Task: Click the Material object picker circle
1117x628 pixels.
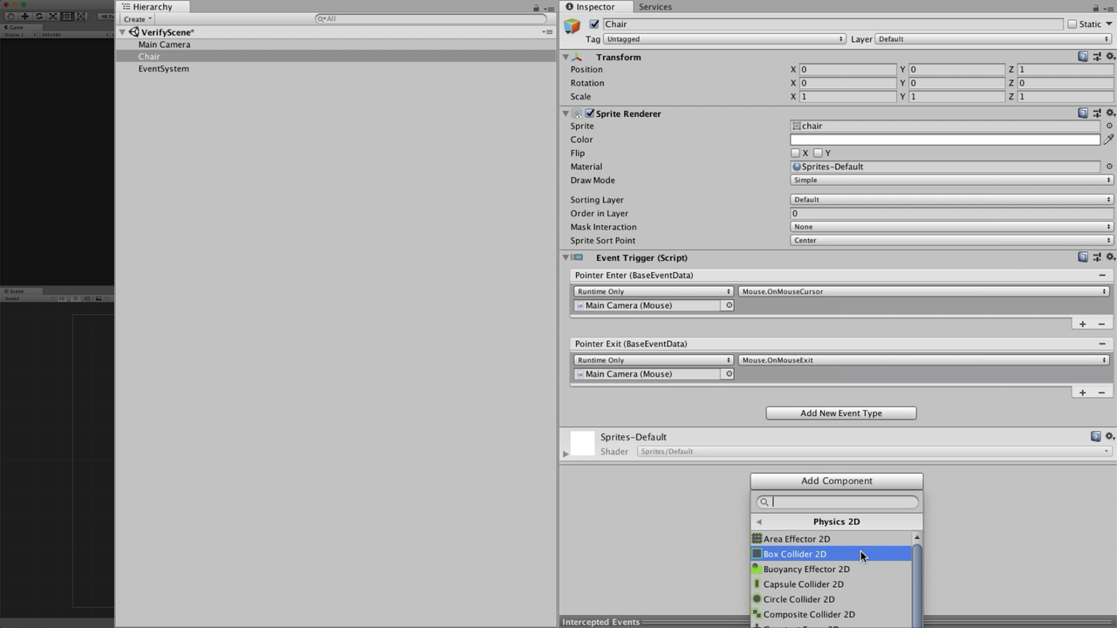Action: point(1109,167)
